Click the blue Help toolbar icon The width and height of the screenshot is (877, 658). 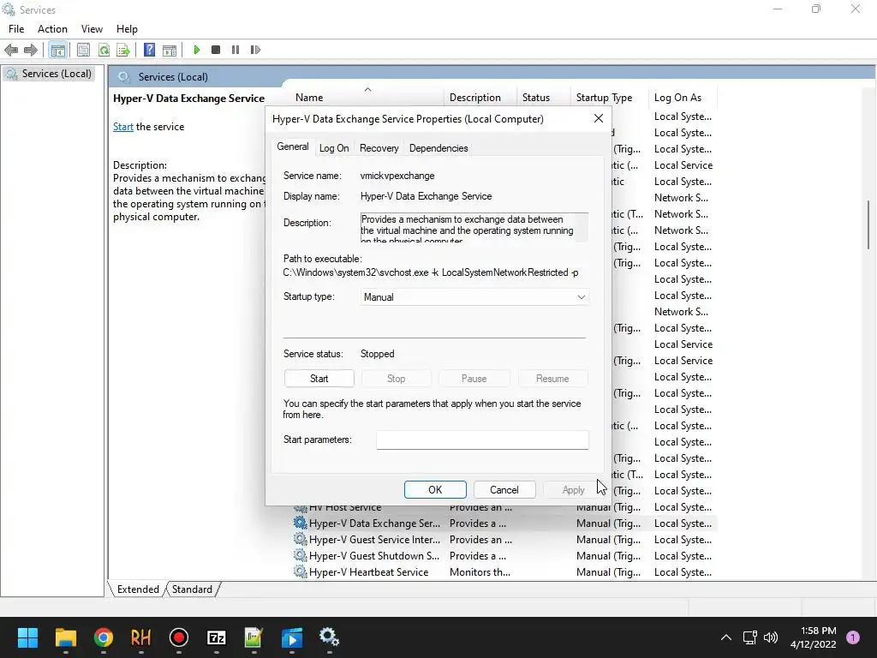click(x=149, y=50)
